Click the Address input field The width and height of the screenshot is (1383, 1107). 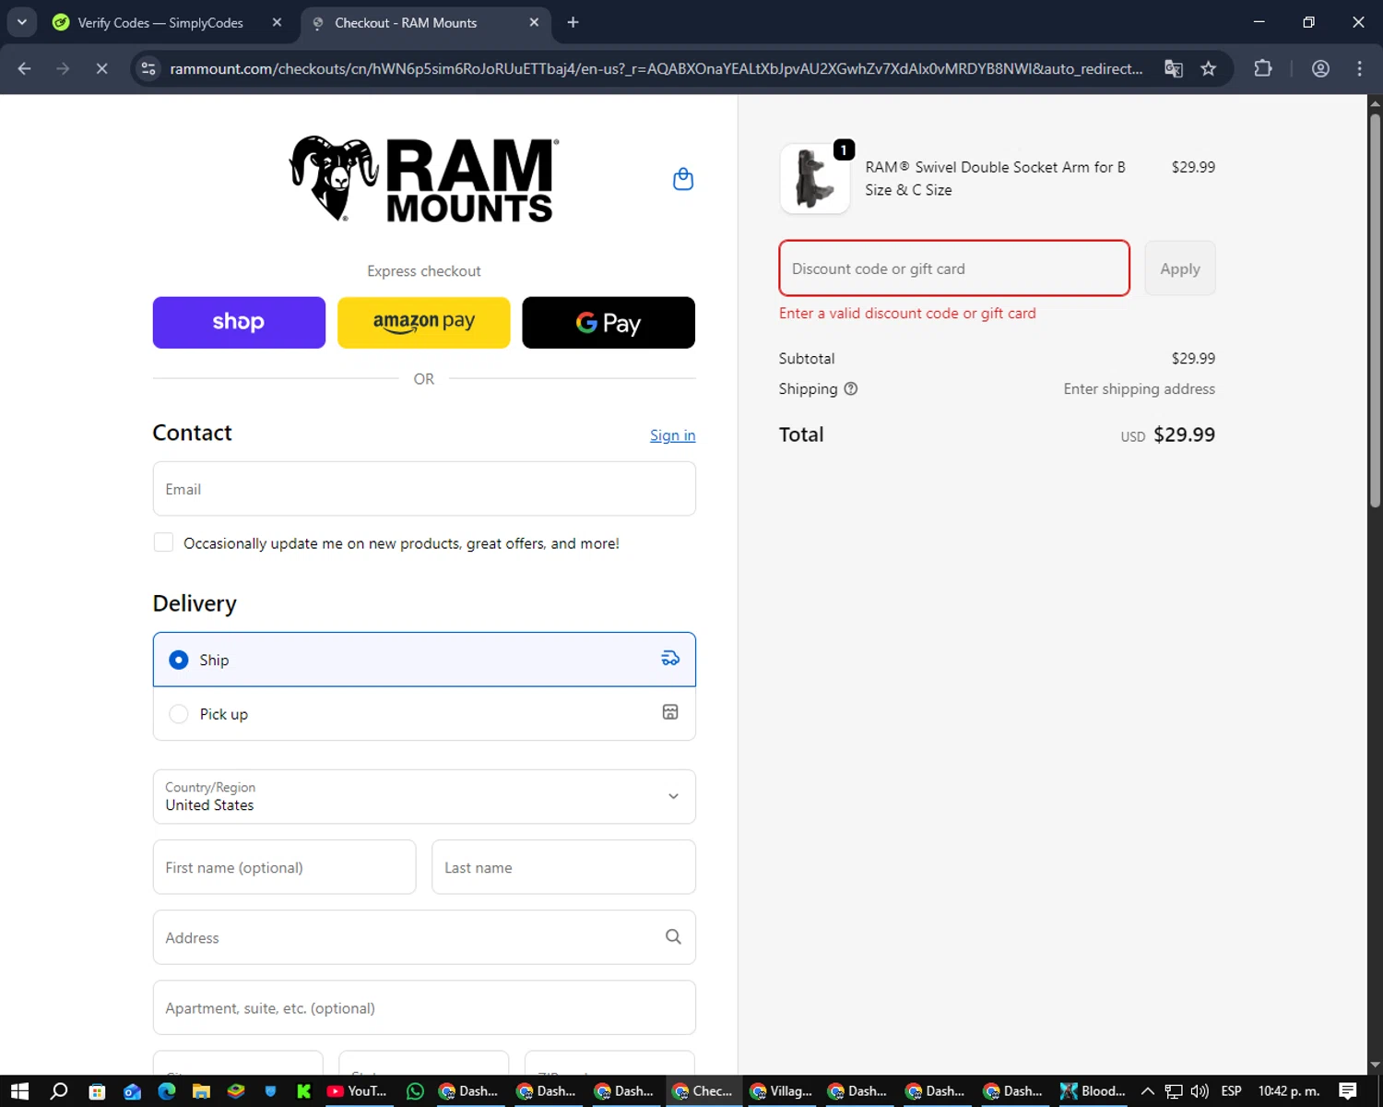(x=424, y=937)
